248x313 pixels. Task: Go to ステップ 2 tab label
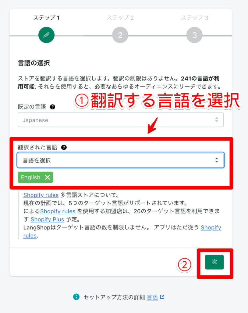[x=120, y=18]
